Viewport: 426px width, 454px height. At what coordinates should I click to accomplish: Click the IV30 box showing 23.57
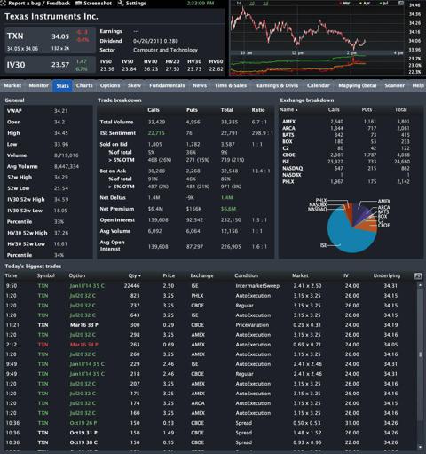point(50,65)
